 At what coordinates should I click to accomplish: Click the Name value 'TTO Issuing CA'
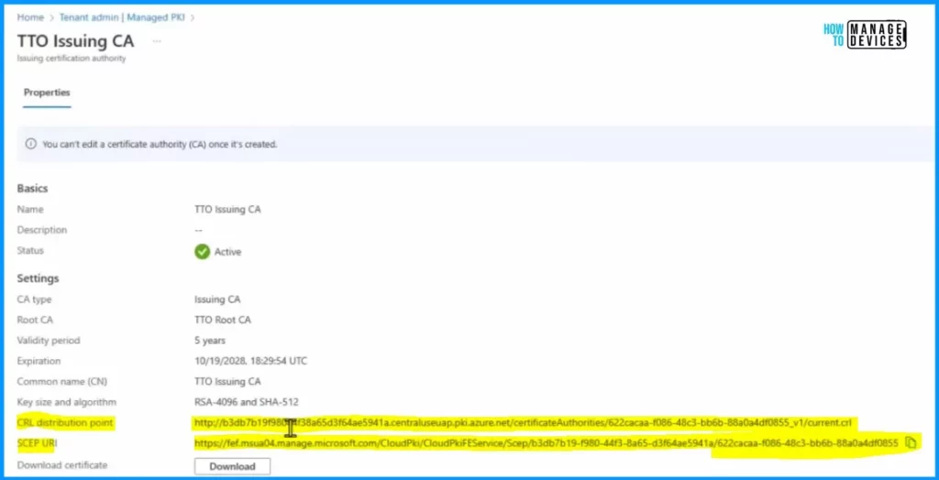227,210
